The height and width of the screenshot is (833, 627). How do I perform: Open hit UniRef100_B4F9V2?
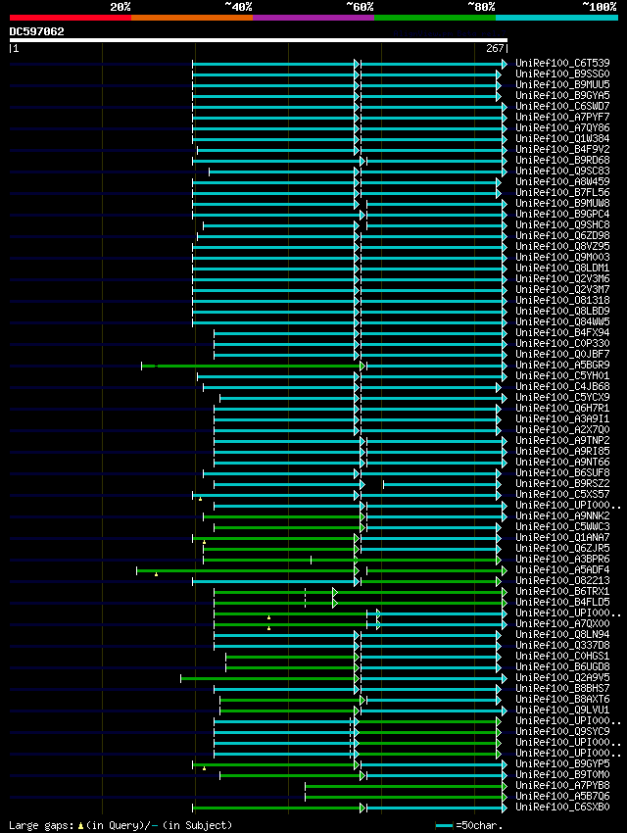(562, 149)
